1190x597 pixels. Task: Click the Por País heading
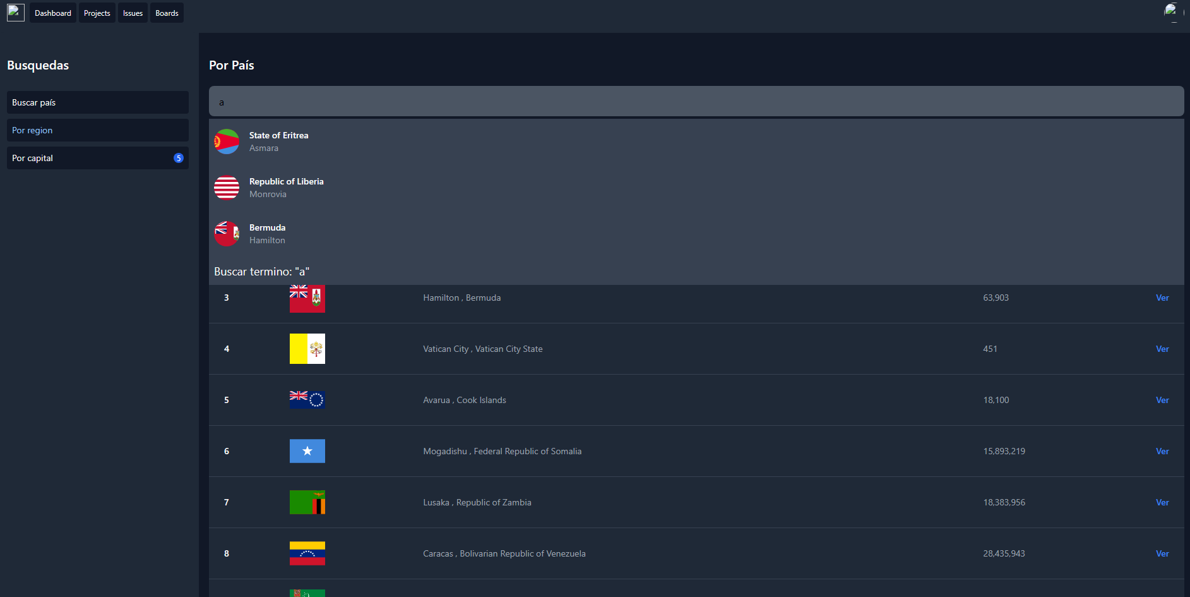(x=232, y=65)
